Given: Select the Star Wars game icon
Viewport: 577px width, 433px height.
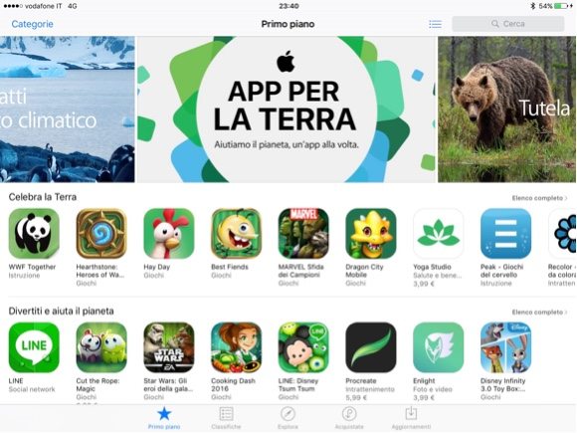Looking at the screenshot, I should (x=168, y=347).
